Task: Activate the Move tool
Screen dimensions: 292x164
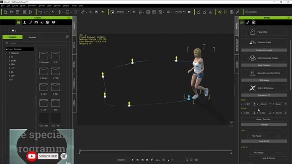Action: pyautogui.click(x=59, y=12)
